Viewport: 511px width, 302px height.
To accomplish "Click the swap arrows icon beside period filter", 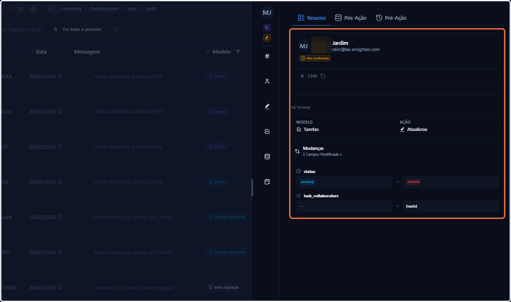I will tap(56, 29).
